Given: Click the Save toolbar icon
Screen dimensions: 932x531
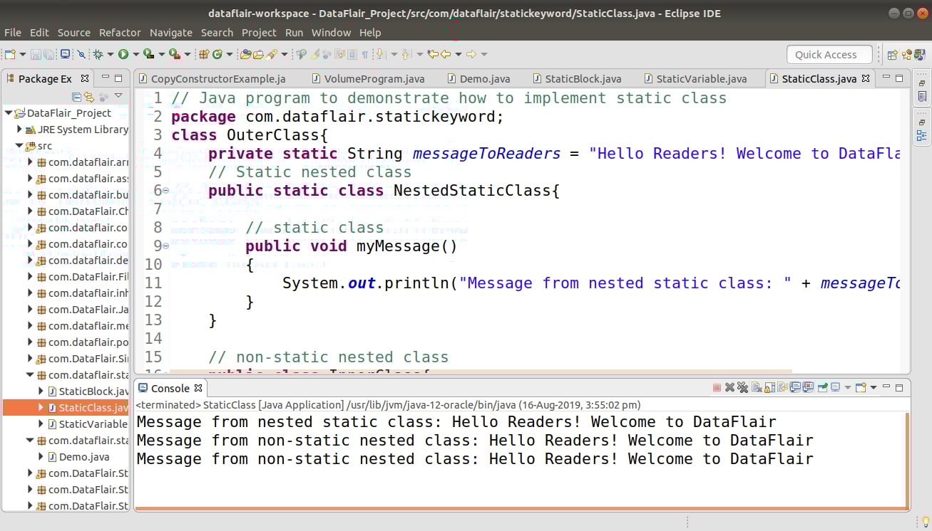Looking at the screenshot, I should (35, 53).
